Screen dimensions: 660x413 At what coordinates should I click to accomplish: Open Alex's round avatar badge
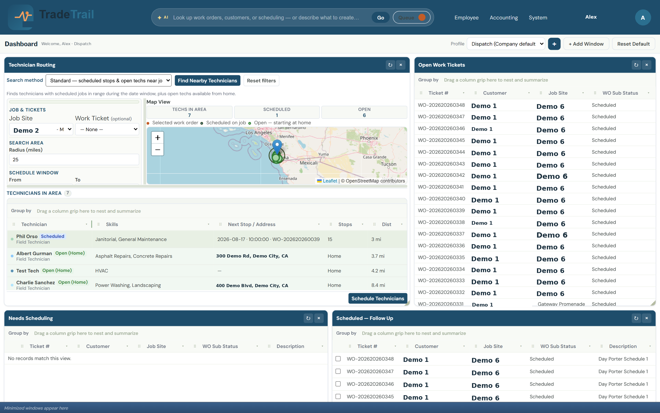click(643, 18)
